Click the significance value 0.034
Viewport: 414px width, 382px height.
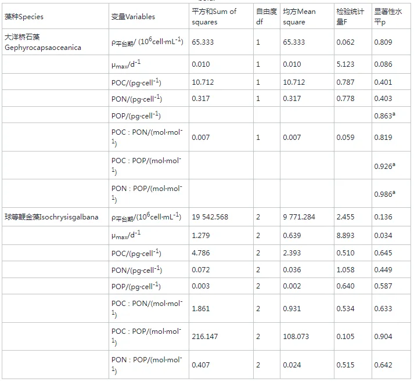pos(383,236)
